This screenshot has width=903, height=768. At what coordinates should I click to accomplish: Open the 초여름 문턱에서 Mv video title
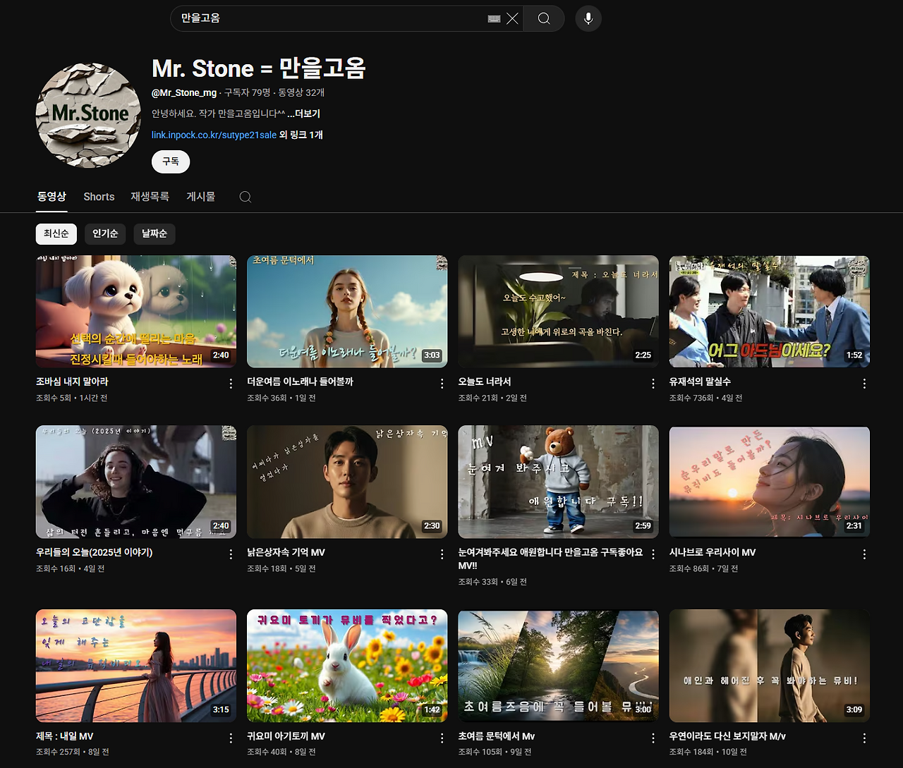(x=497, y=736)
